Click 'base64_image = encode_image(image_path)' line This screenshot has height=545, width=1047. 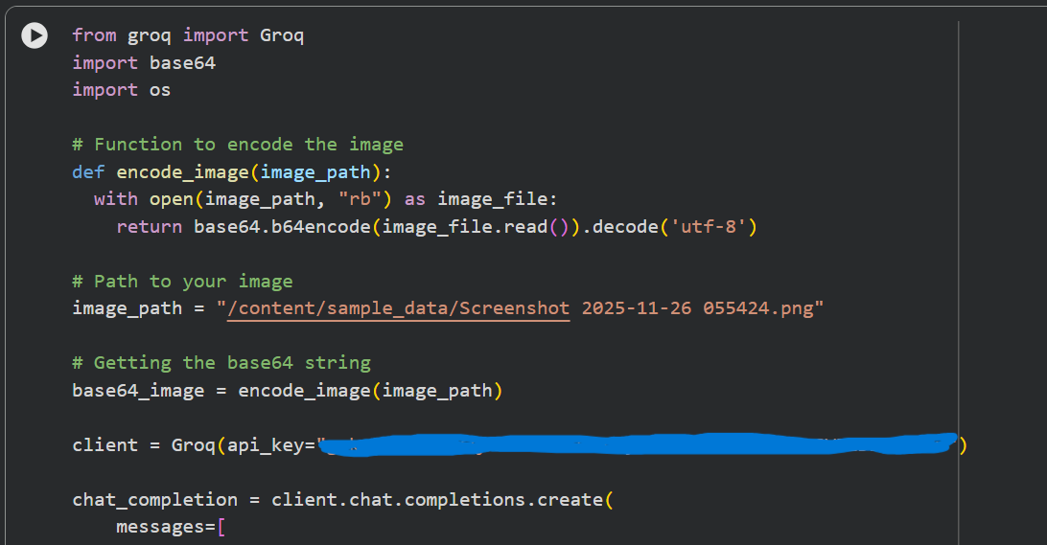[287, 390]
